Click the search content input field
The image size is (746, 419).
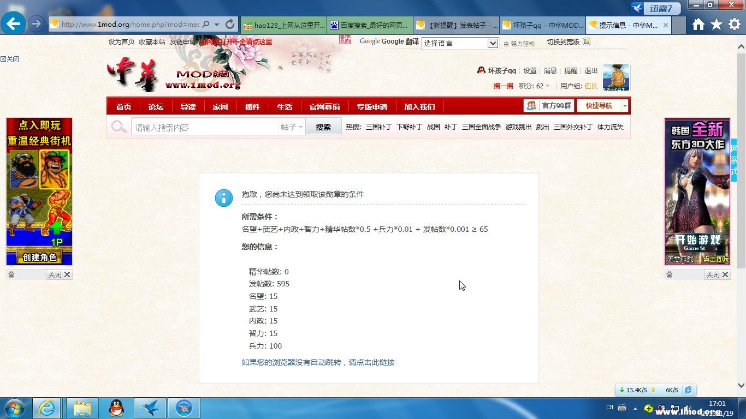[205, 127]
